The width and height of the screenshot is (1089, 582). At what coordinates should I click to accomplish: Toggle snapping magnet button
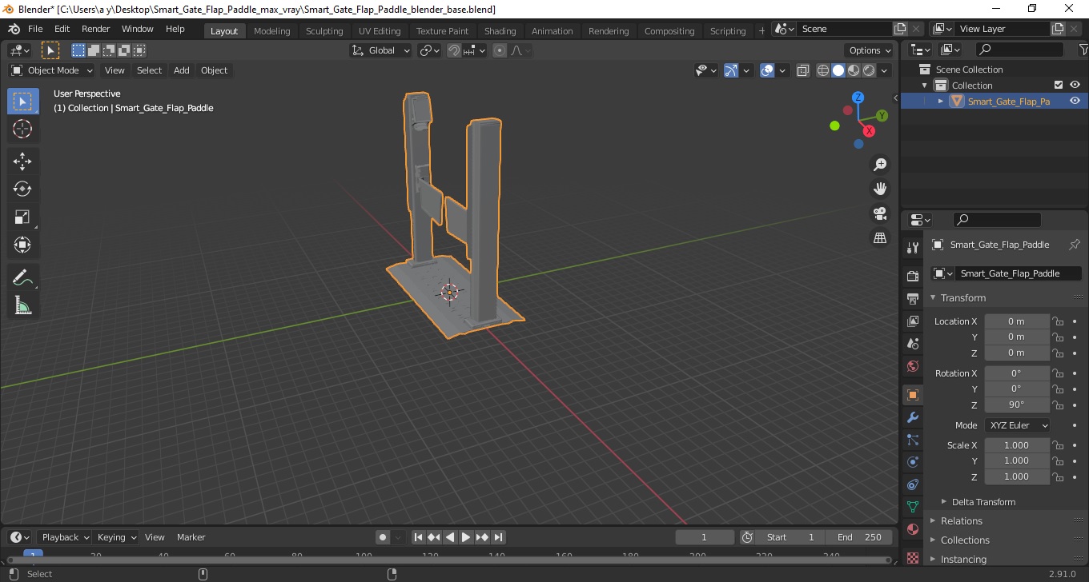[x=454, y=50]
